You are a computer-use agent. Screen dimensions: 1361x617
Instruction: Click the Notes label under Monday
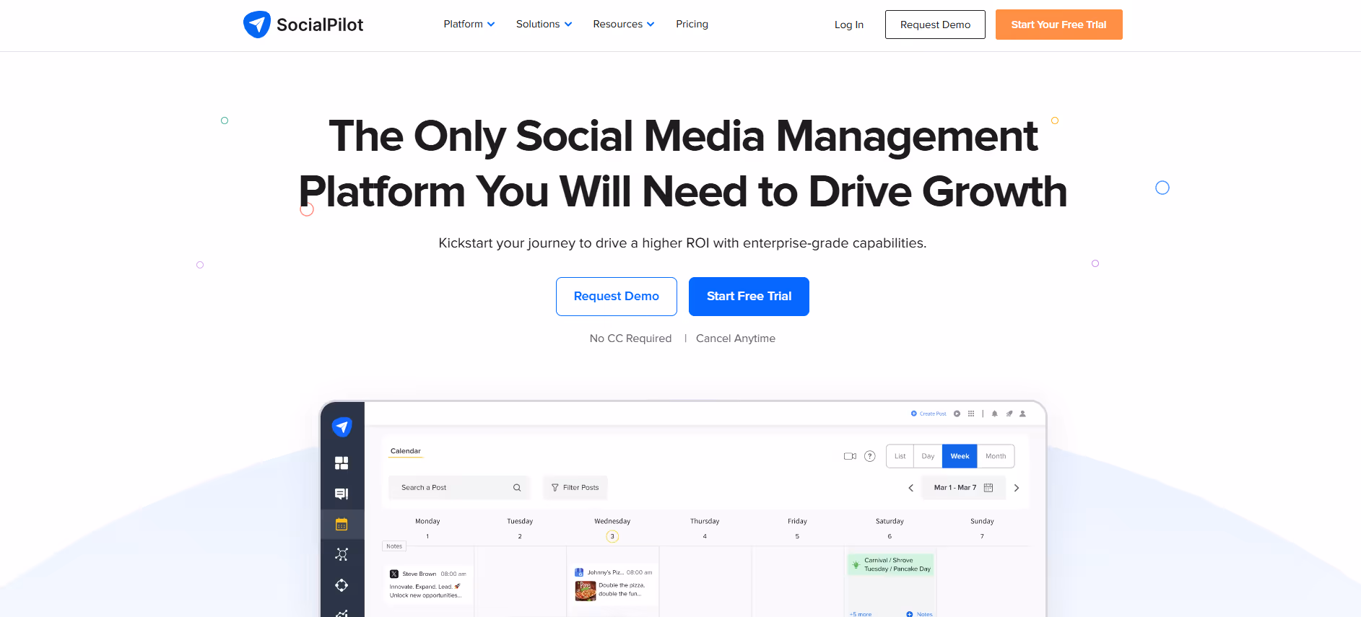pos(394,546)
